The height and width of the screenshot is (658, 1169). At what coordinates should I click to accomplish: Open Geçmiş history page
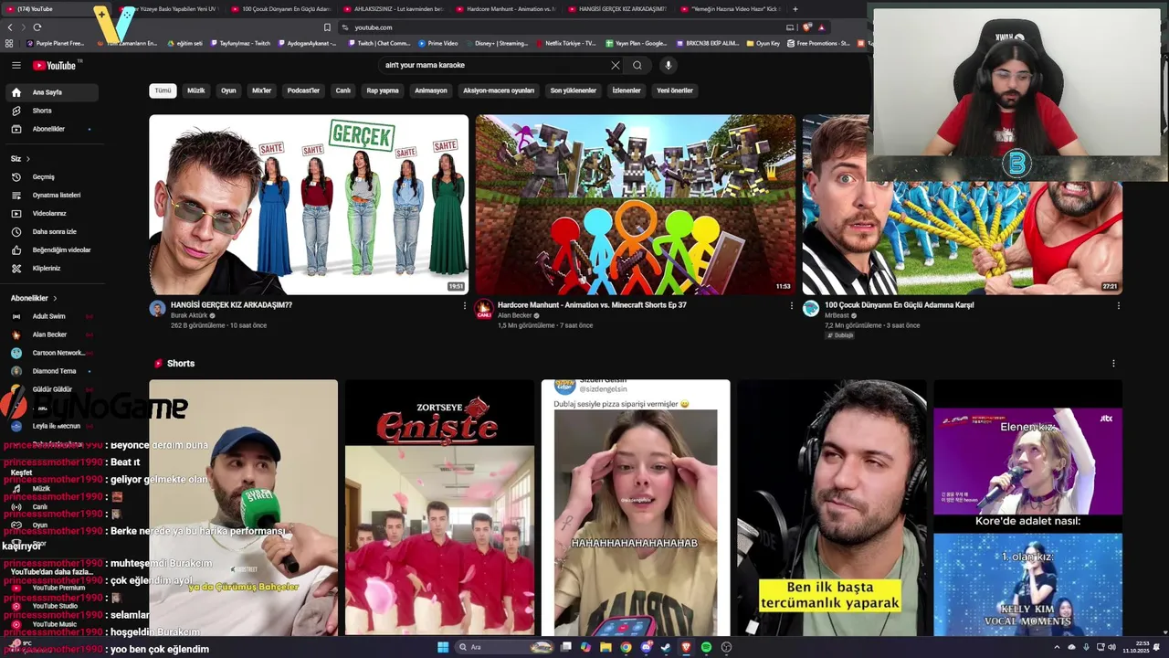tap(51, 176)
